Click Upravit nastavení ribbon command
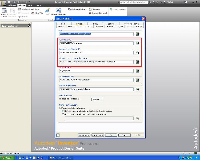This screenshot has height=160, width=200. point(118,9)
